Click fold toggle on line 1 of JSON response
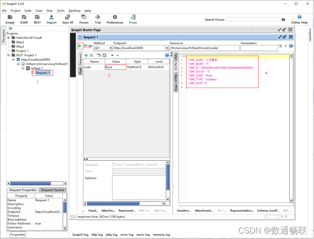The width and height of the screenshot is (314, 239). click(x=184, y=56)
